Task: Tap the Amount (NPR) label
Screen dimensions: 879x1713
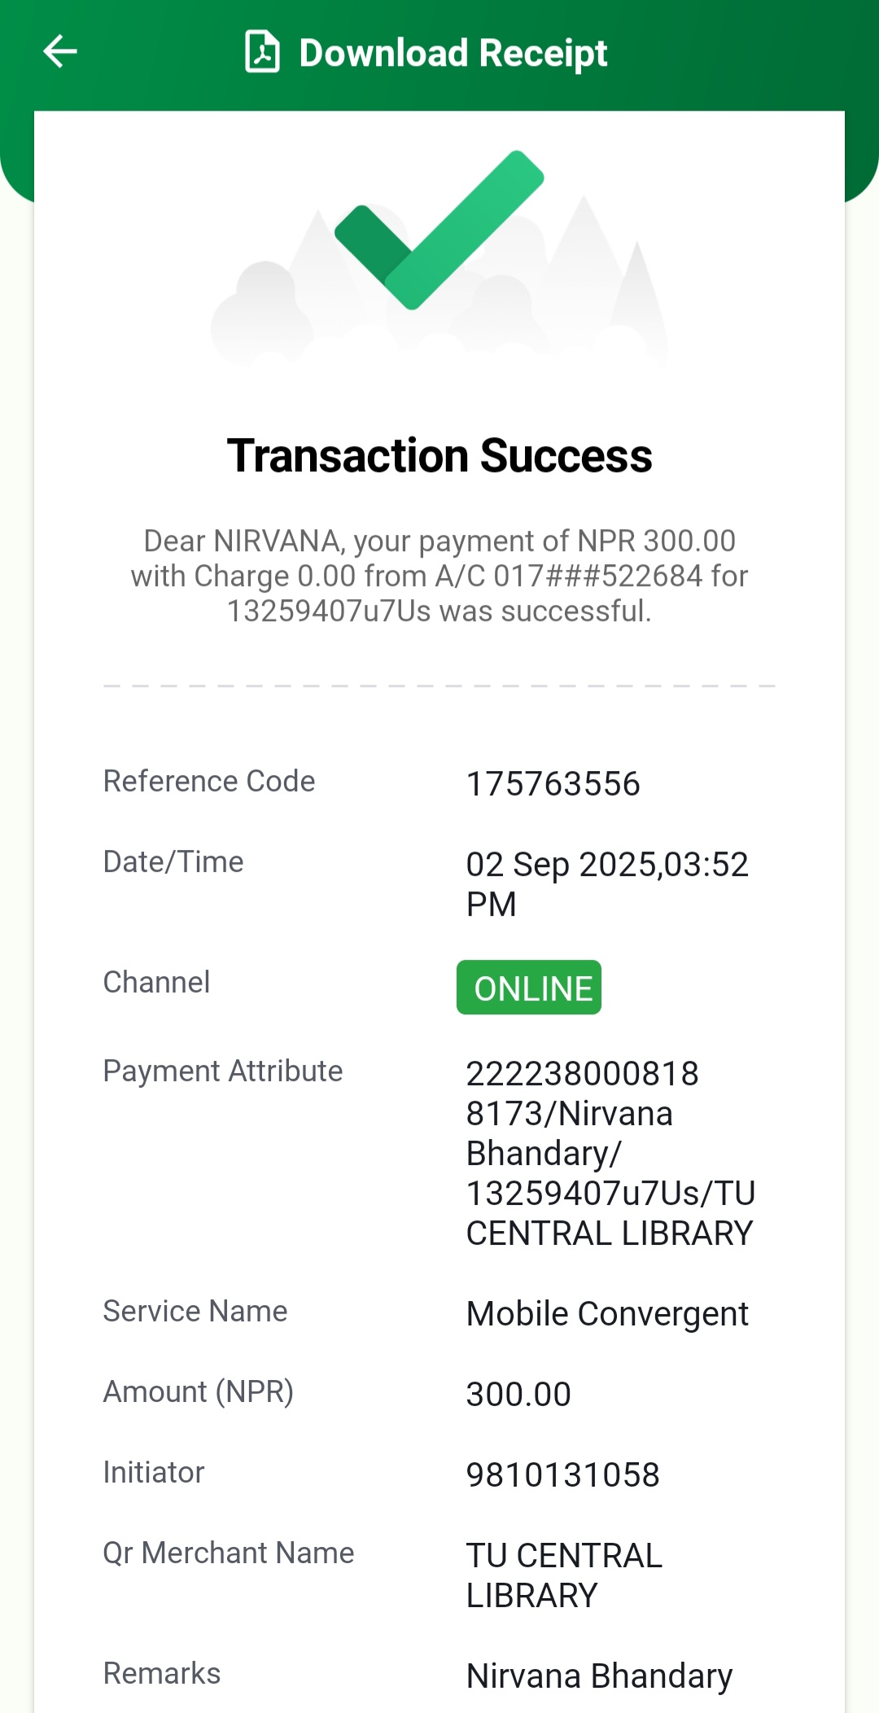Action: [198, 1392]
